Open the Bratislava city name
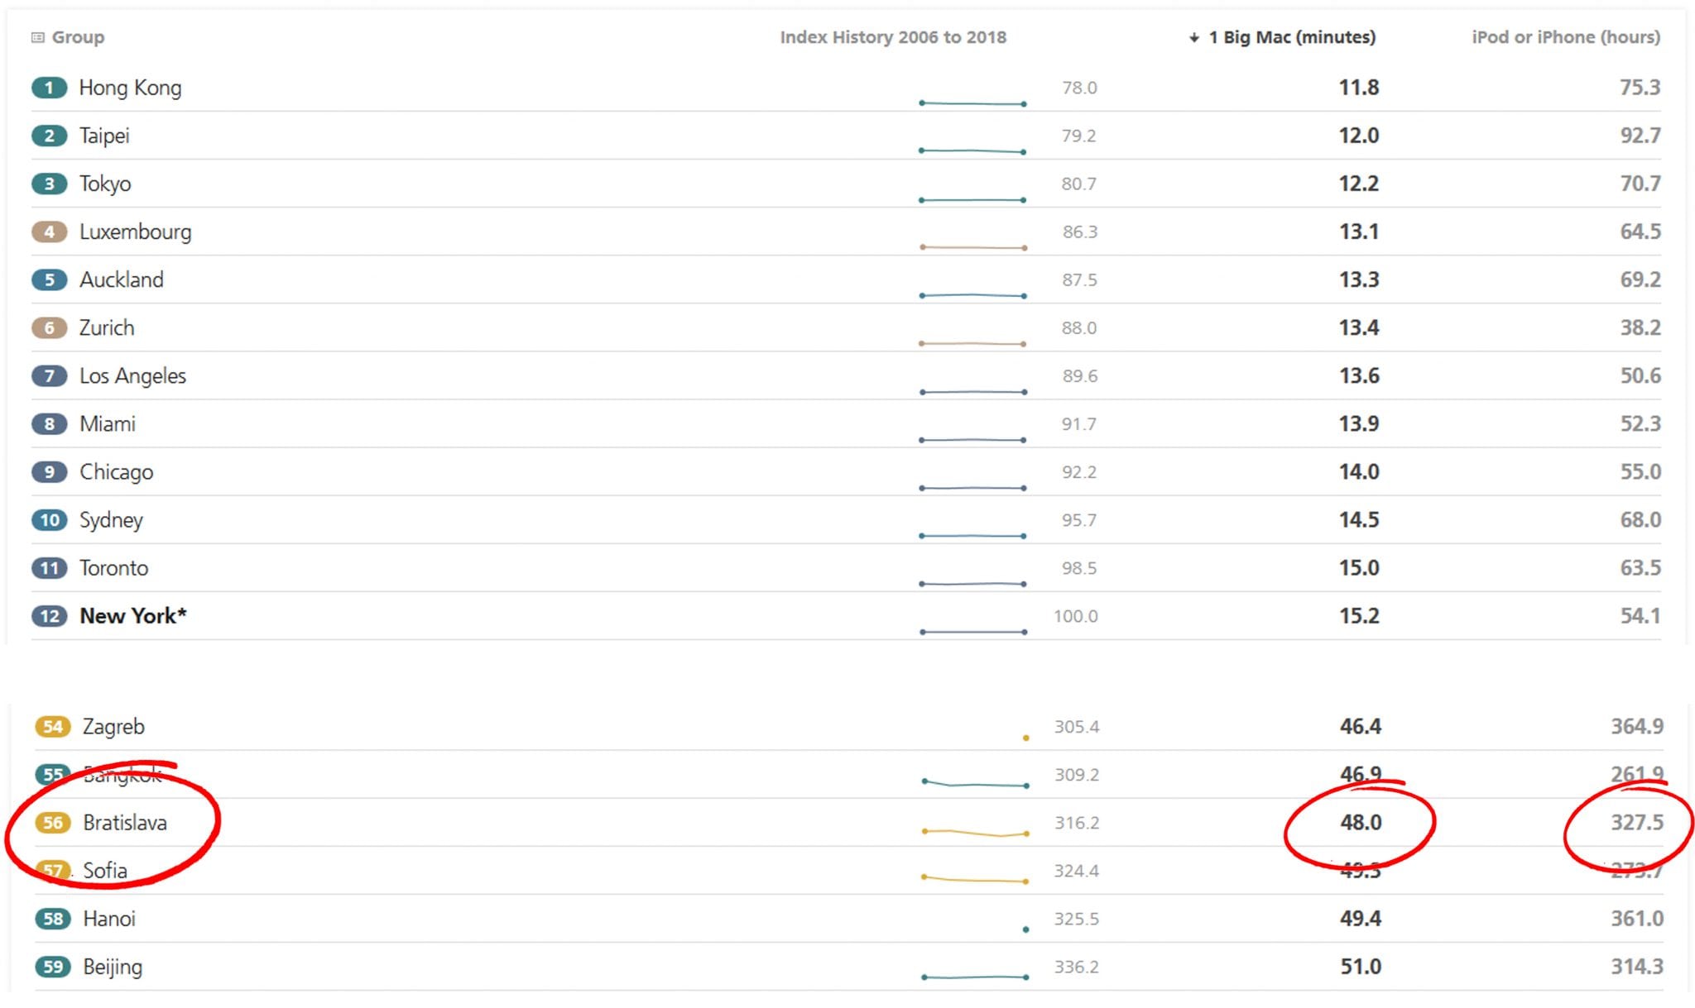Screen dimensions: 1695x1008 pyautogui.click(x=125, y=823)
